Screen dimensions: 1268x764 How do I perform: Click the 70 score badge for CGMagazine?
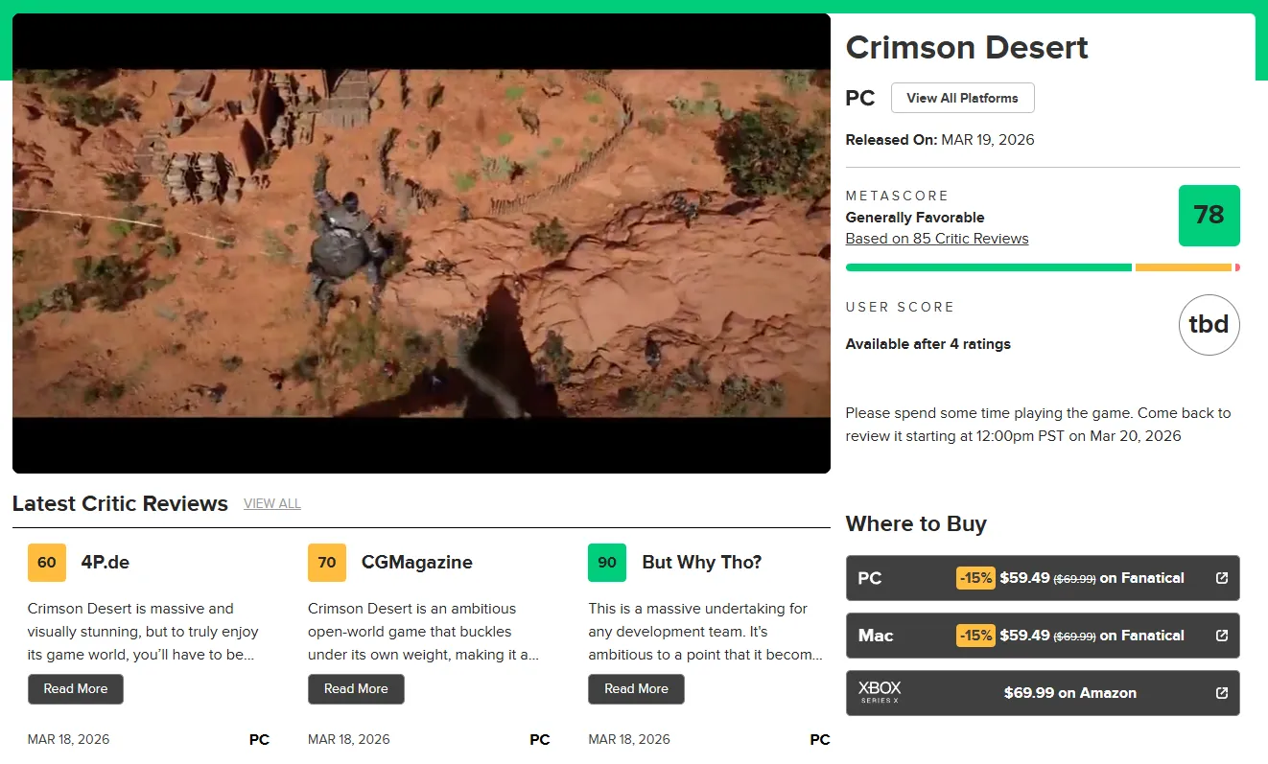327,563
